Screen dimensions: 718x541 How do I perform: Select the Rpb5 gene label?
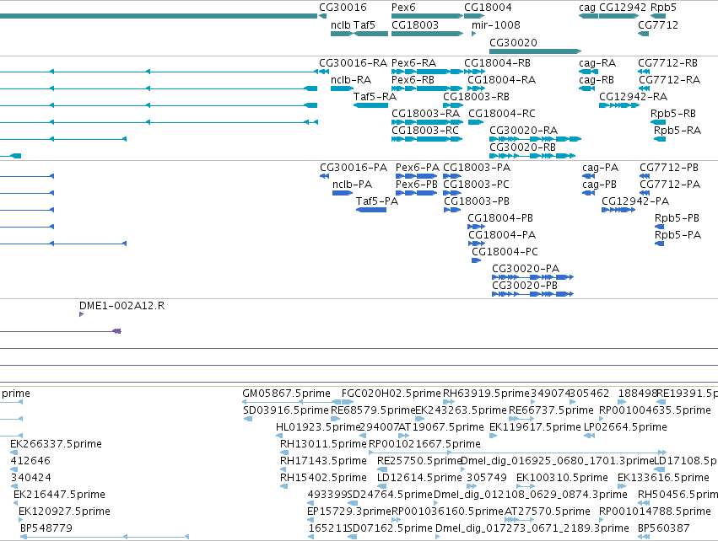click(x=663, y=8)
